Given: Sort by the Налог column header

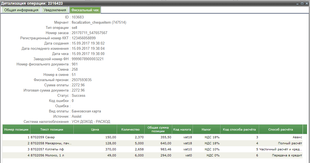Looking at the screenshot, I should coord(206,129).
